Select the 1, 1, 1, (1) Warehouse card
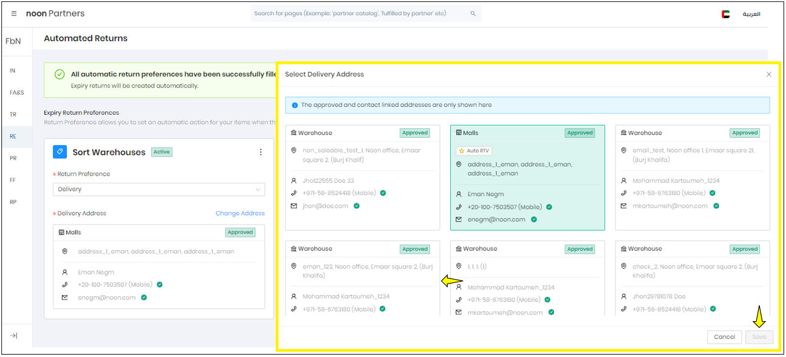786x357 pixels. [x=527, y=278]
